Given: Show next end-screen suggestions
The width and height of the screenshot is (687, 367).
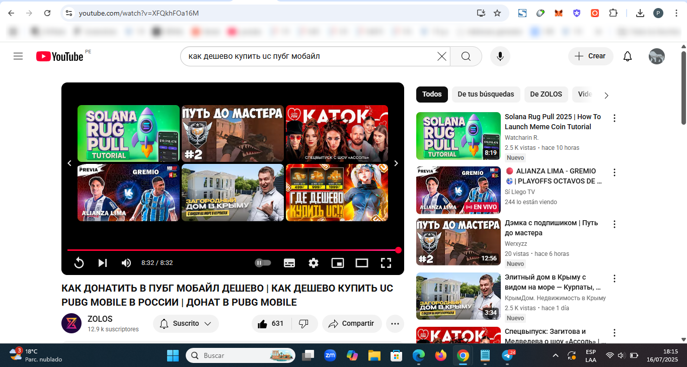Looking at the screenshot, I should [396, 163].
